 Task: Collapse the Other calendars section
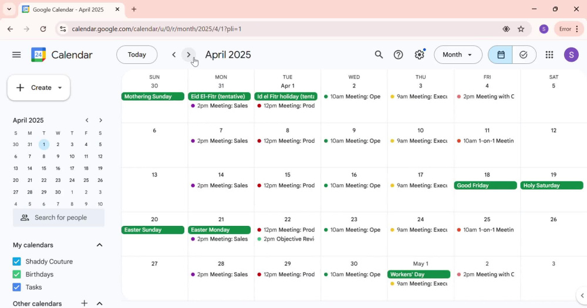(100, 303)
